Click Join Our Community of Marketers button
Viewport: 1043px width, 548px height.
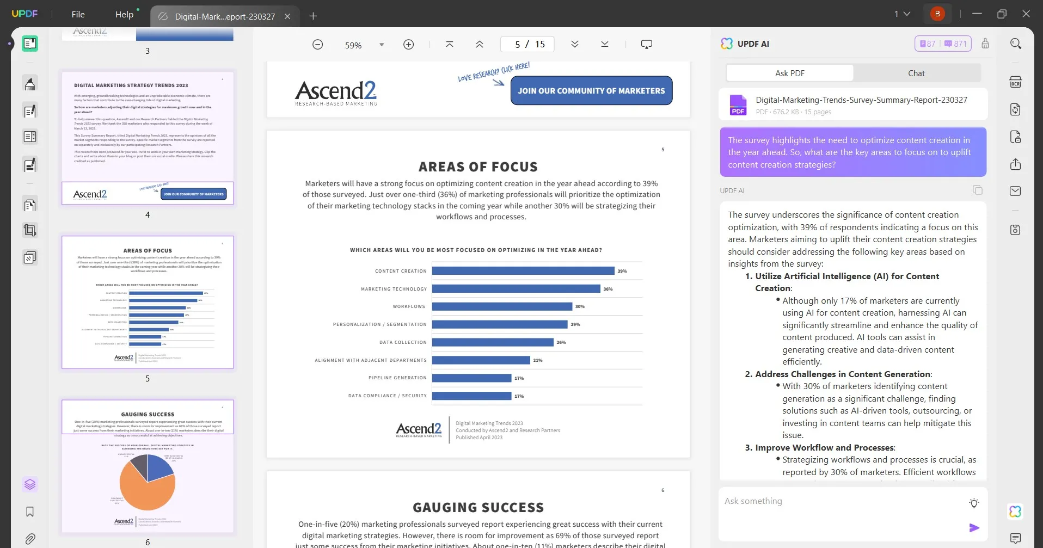click(592, 91)
